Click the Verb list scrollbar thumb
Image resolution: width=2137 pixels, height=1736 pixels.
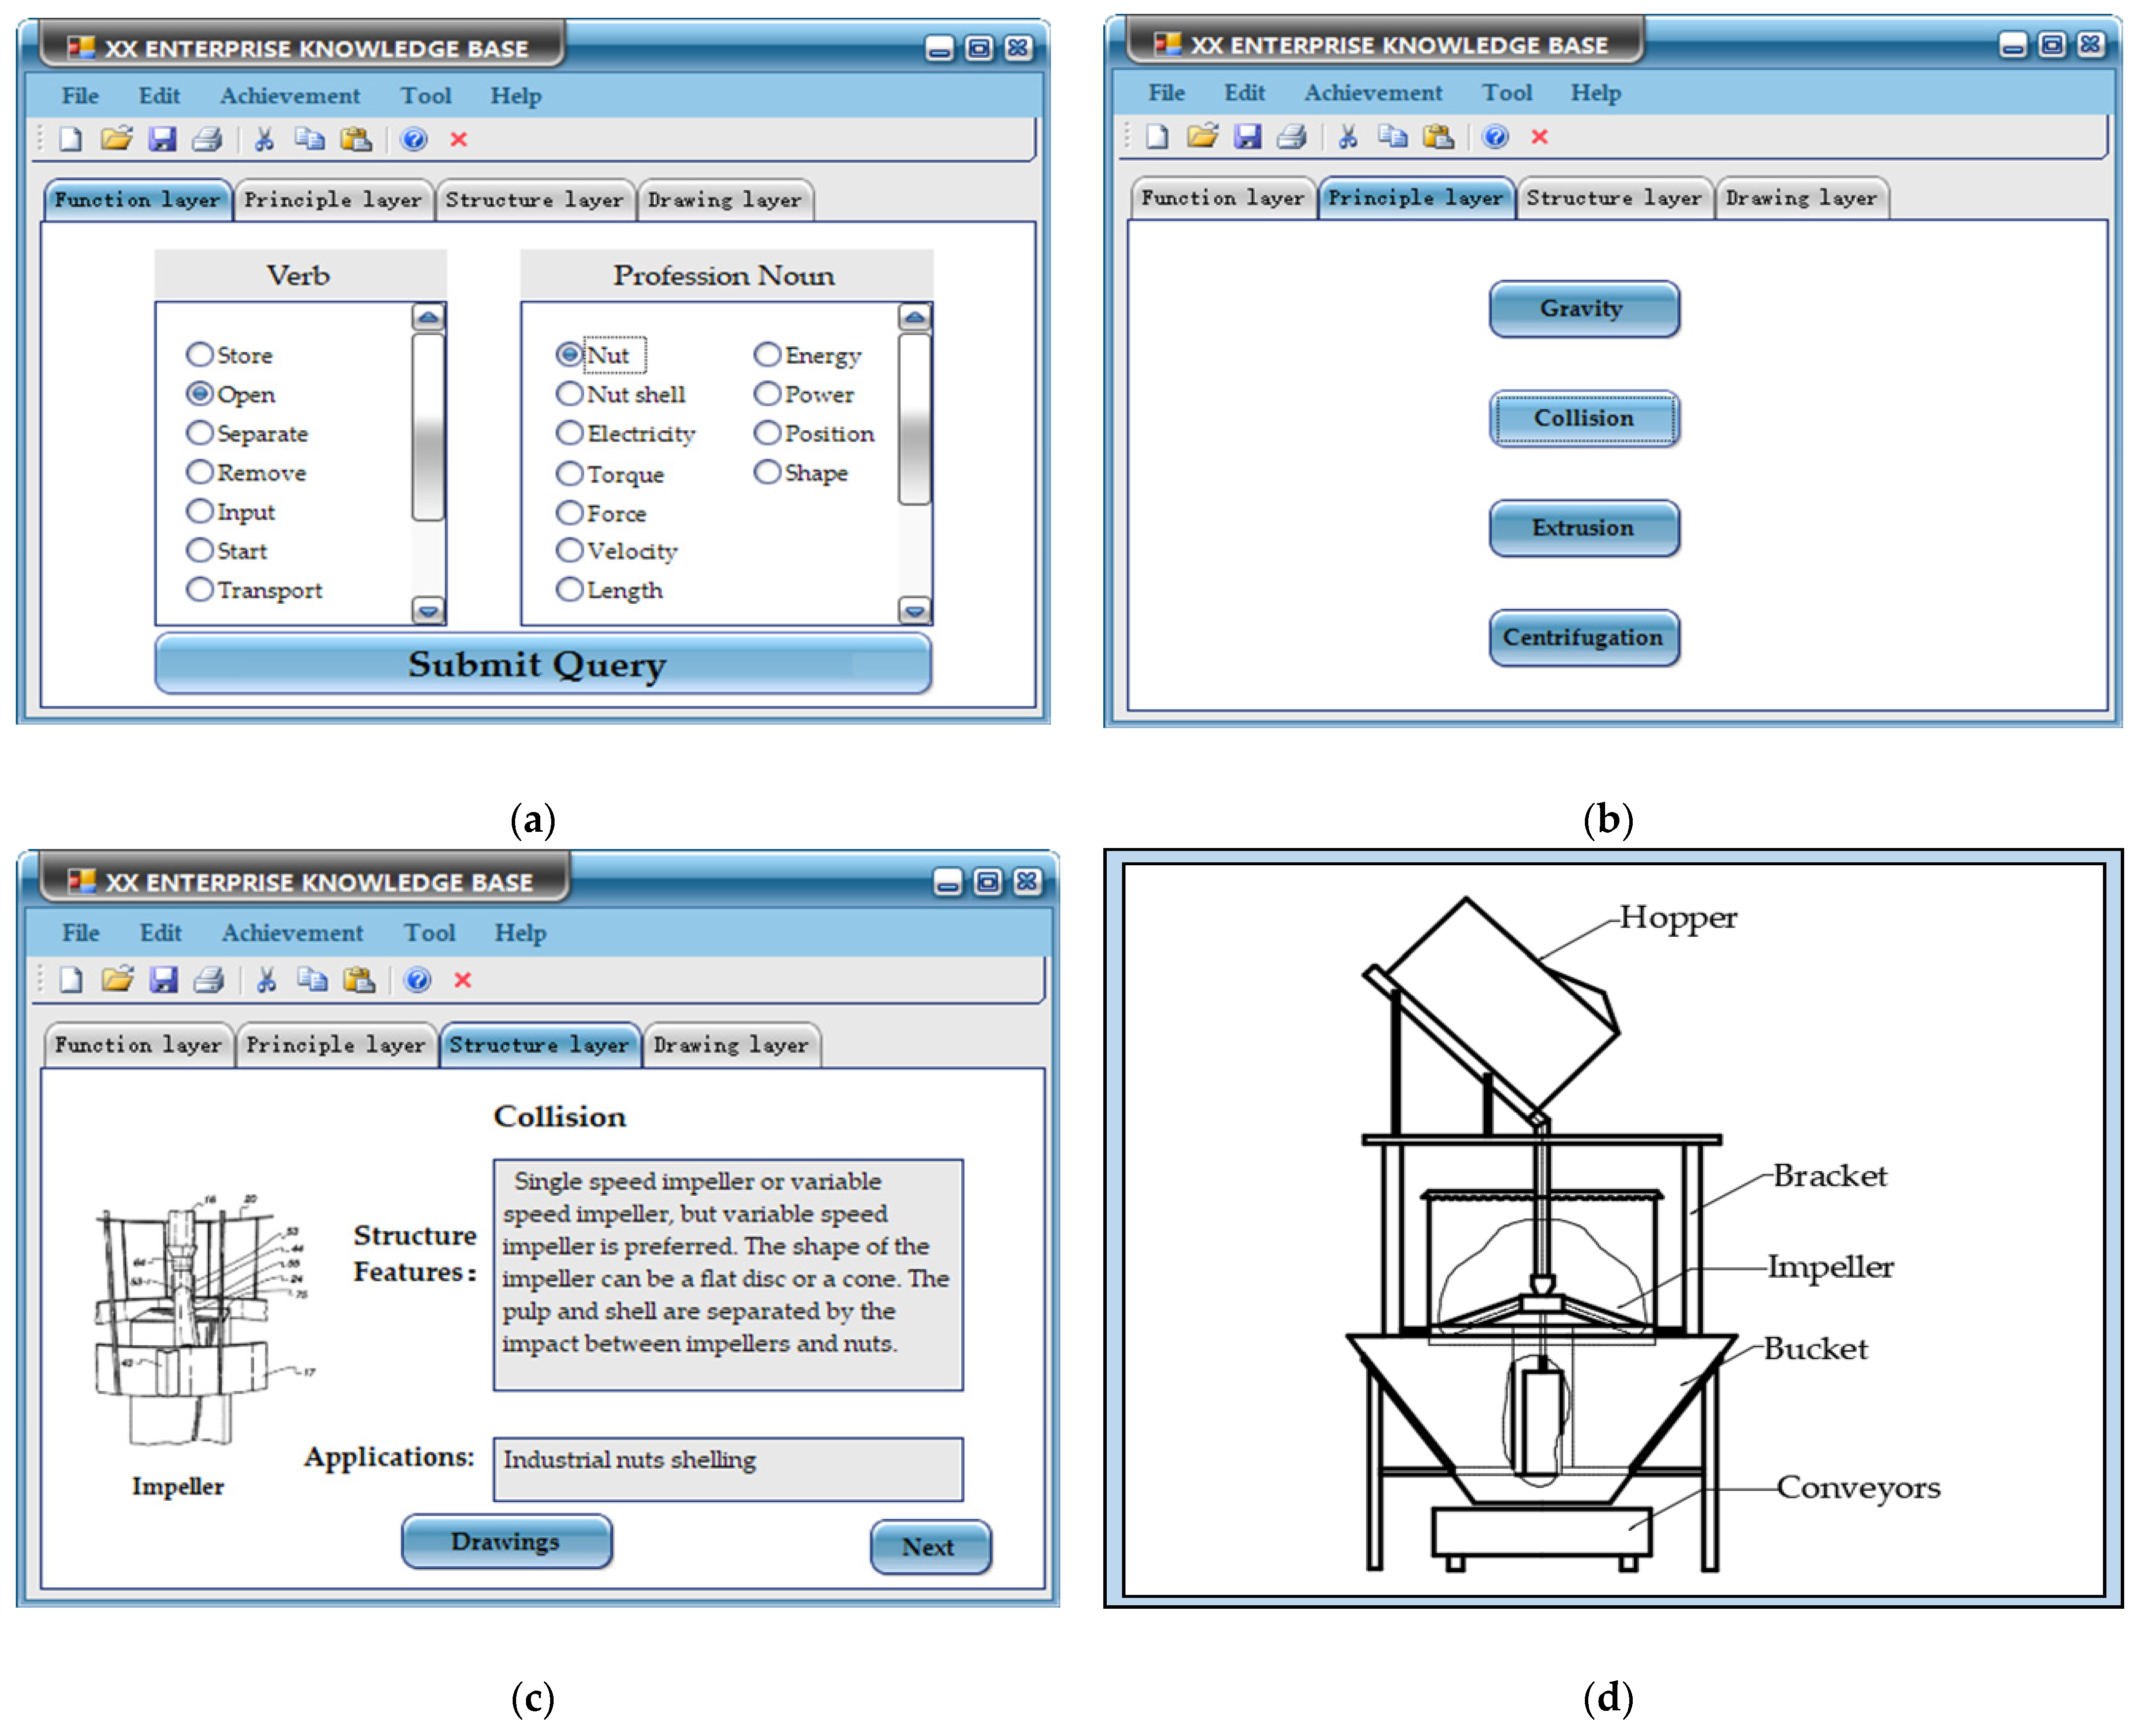pos(429,428)
